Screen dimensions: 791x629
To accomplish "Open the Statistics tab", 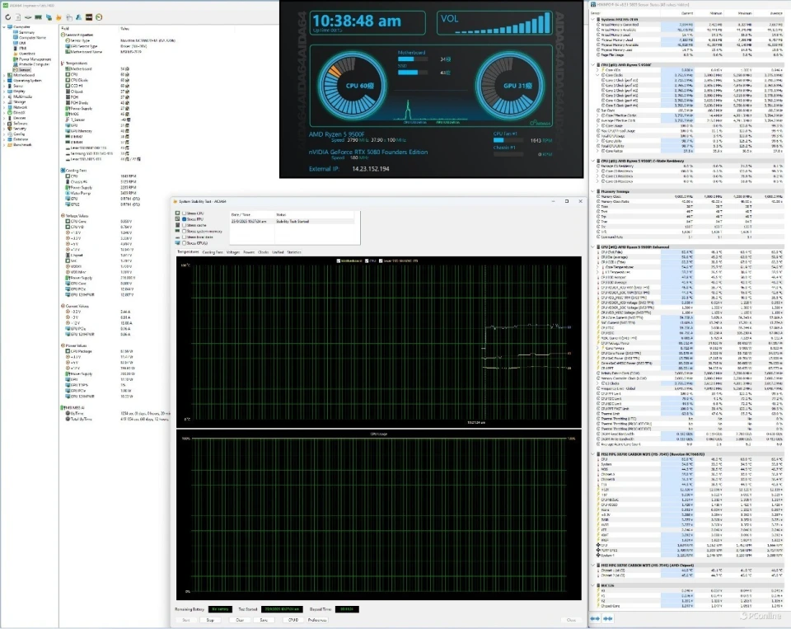I will click(294, 252).
